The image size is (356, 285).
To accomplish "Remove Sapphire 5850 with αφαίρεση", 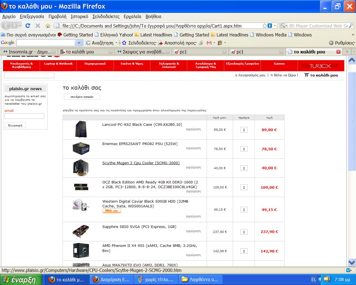I will [x=193, y=231].
